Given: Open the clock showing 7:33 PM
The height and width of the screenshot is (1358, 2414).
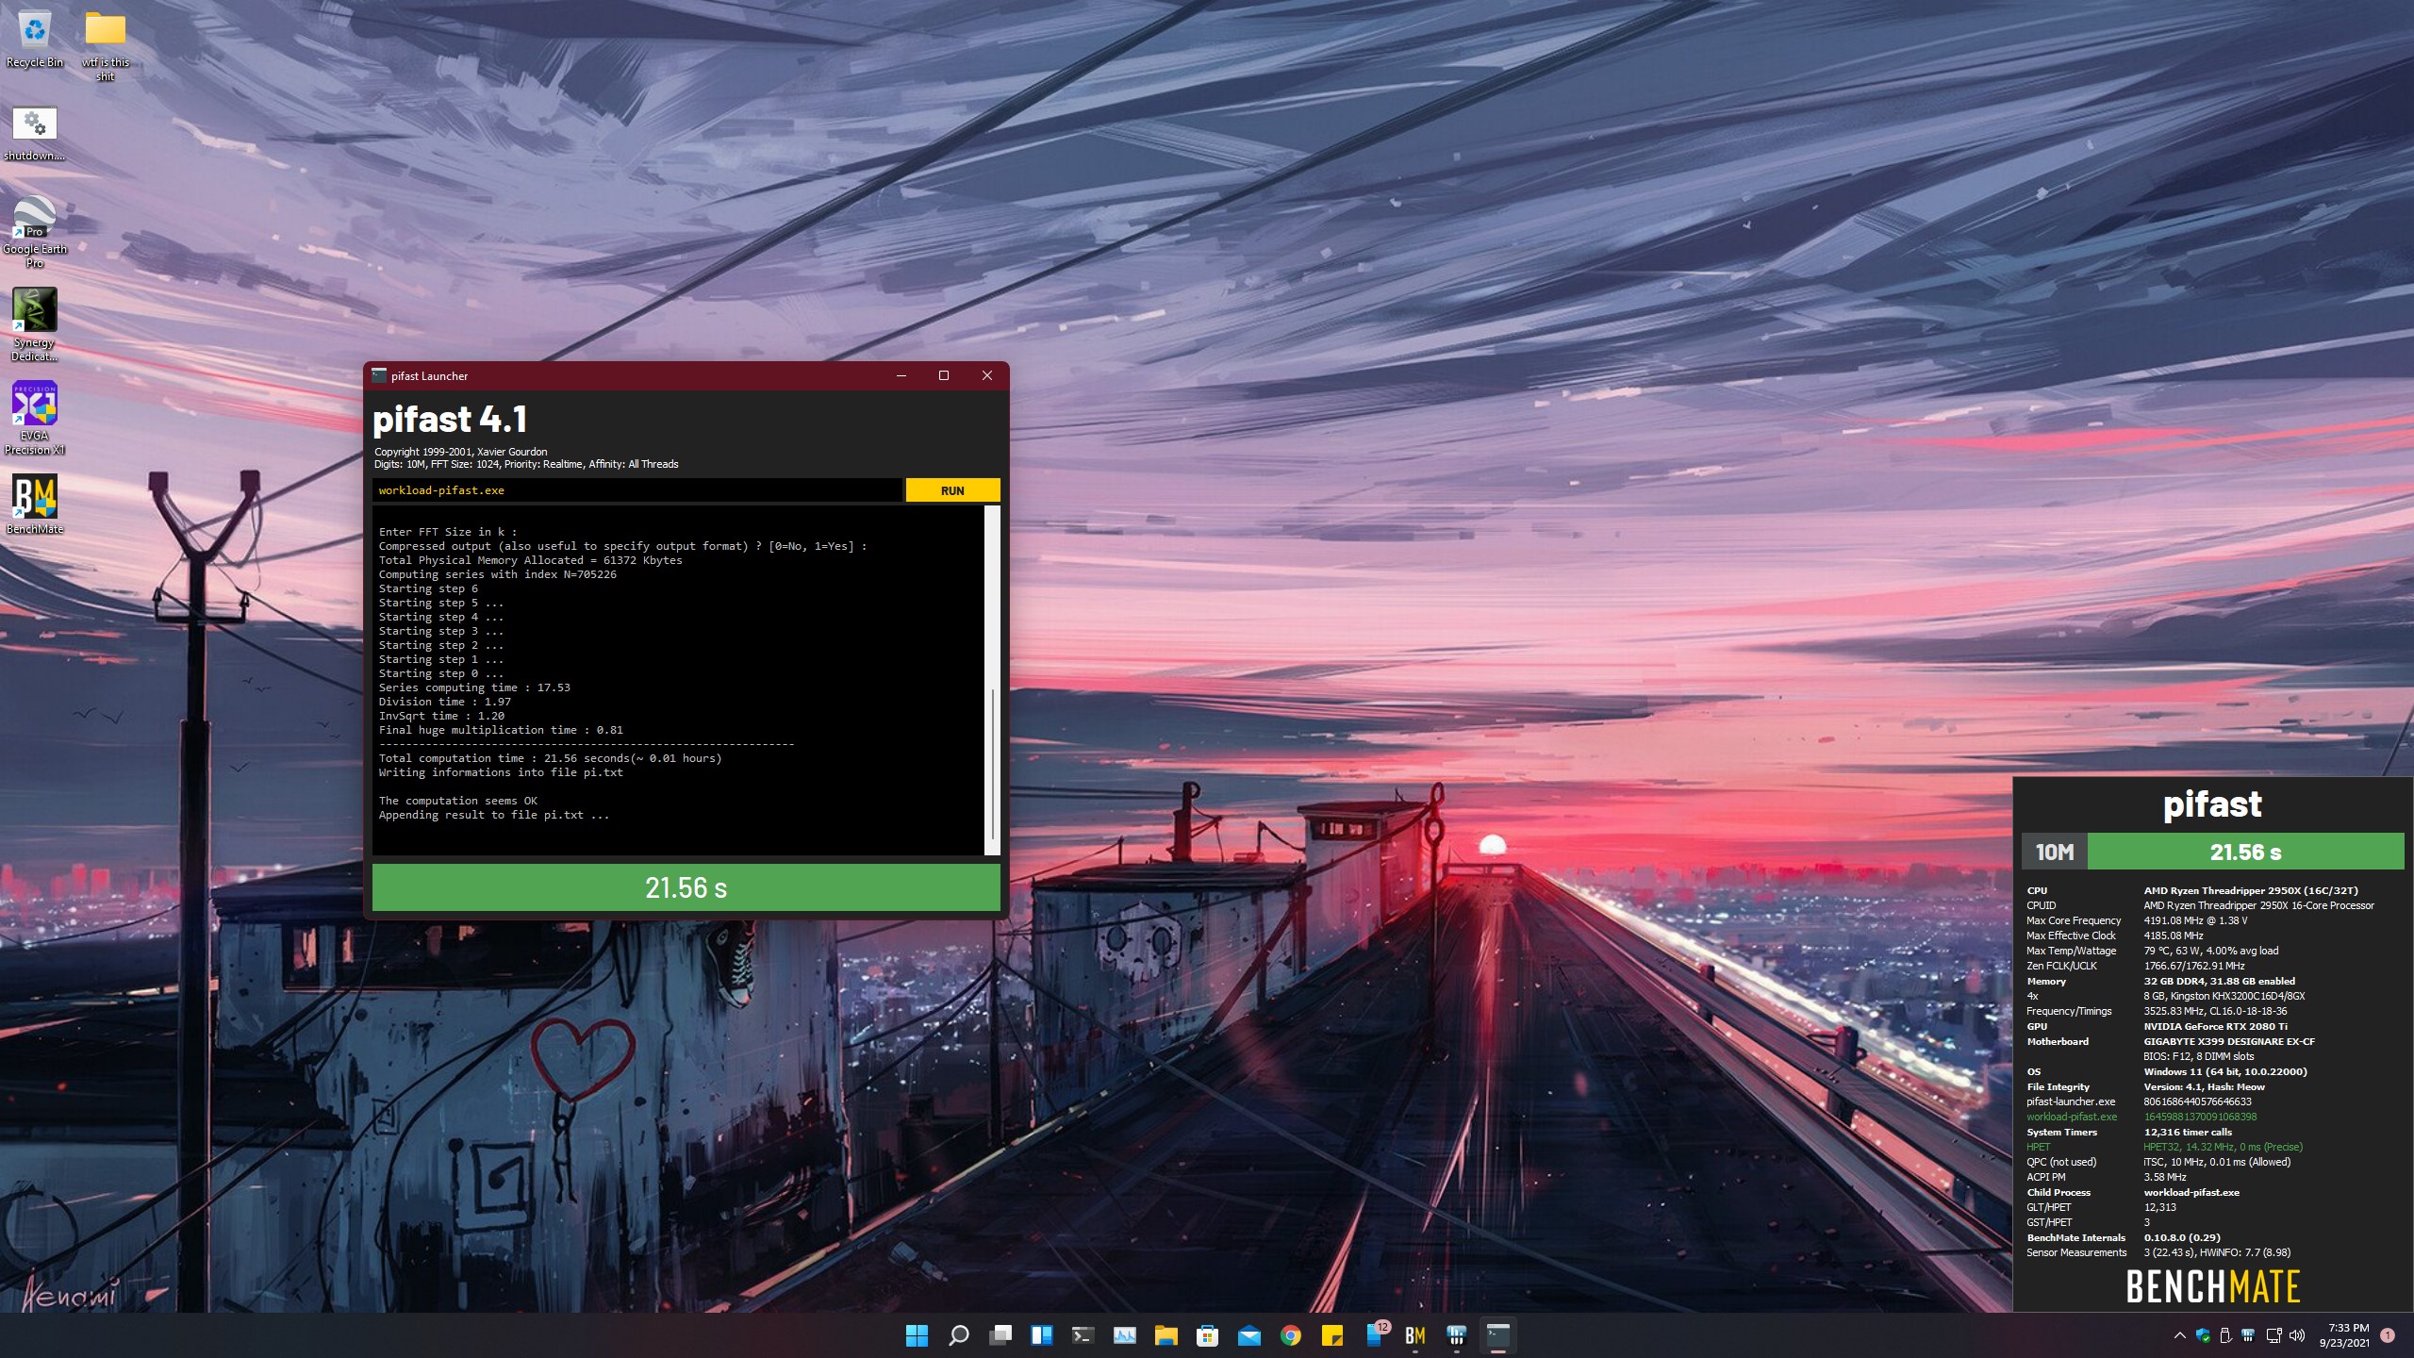Looking at the screenshot, I should click(x=2344, y=1335).
